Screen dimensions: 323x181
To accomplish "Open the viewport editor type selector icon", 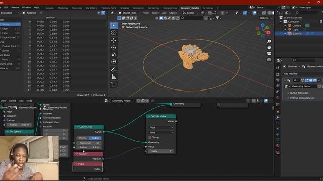I will [x=113, y=13].
